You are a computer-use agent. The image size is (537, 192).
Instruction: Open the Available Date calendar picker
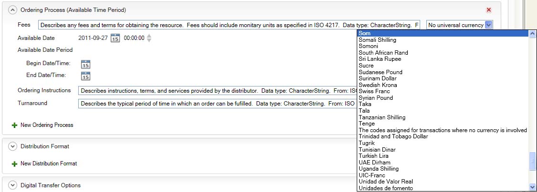(x=115, y=38)
